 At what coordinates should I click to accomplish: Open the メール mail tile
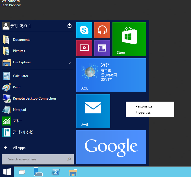click(93, 111)
